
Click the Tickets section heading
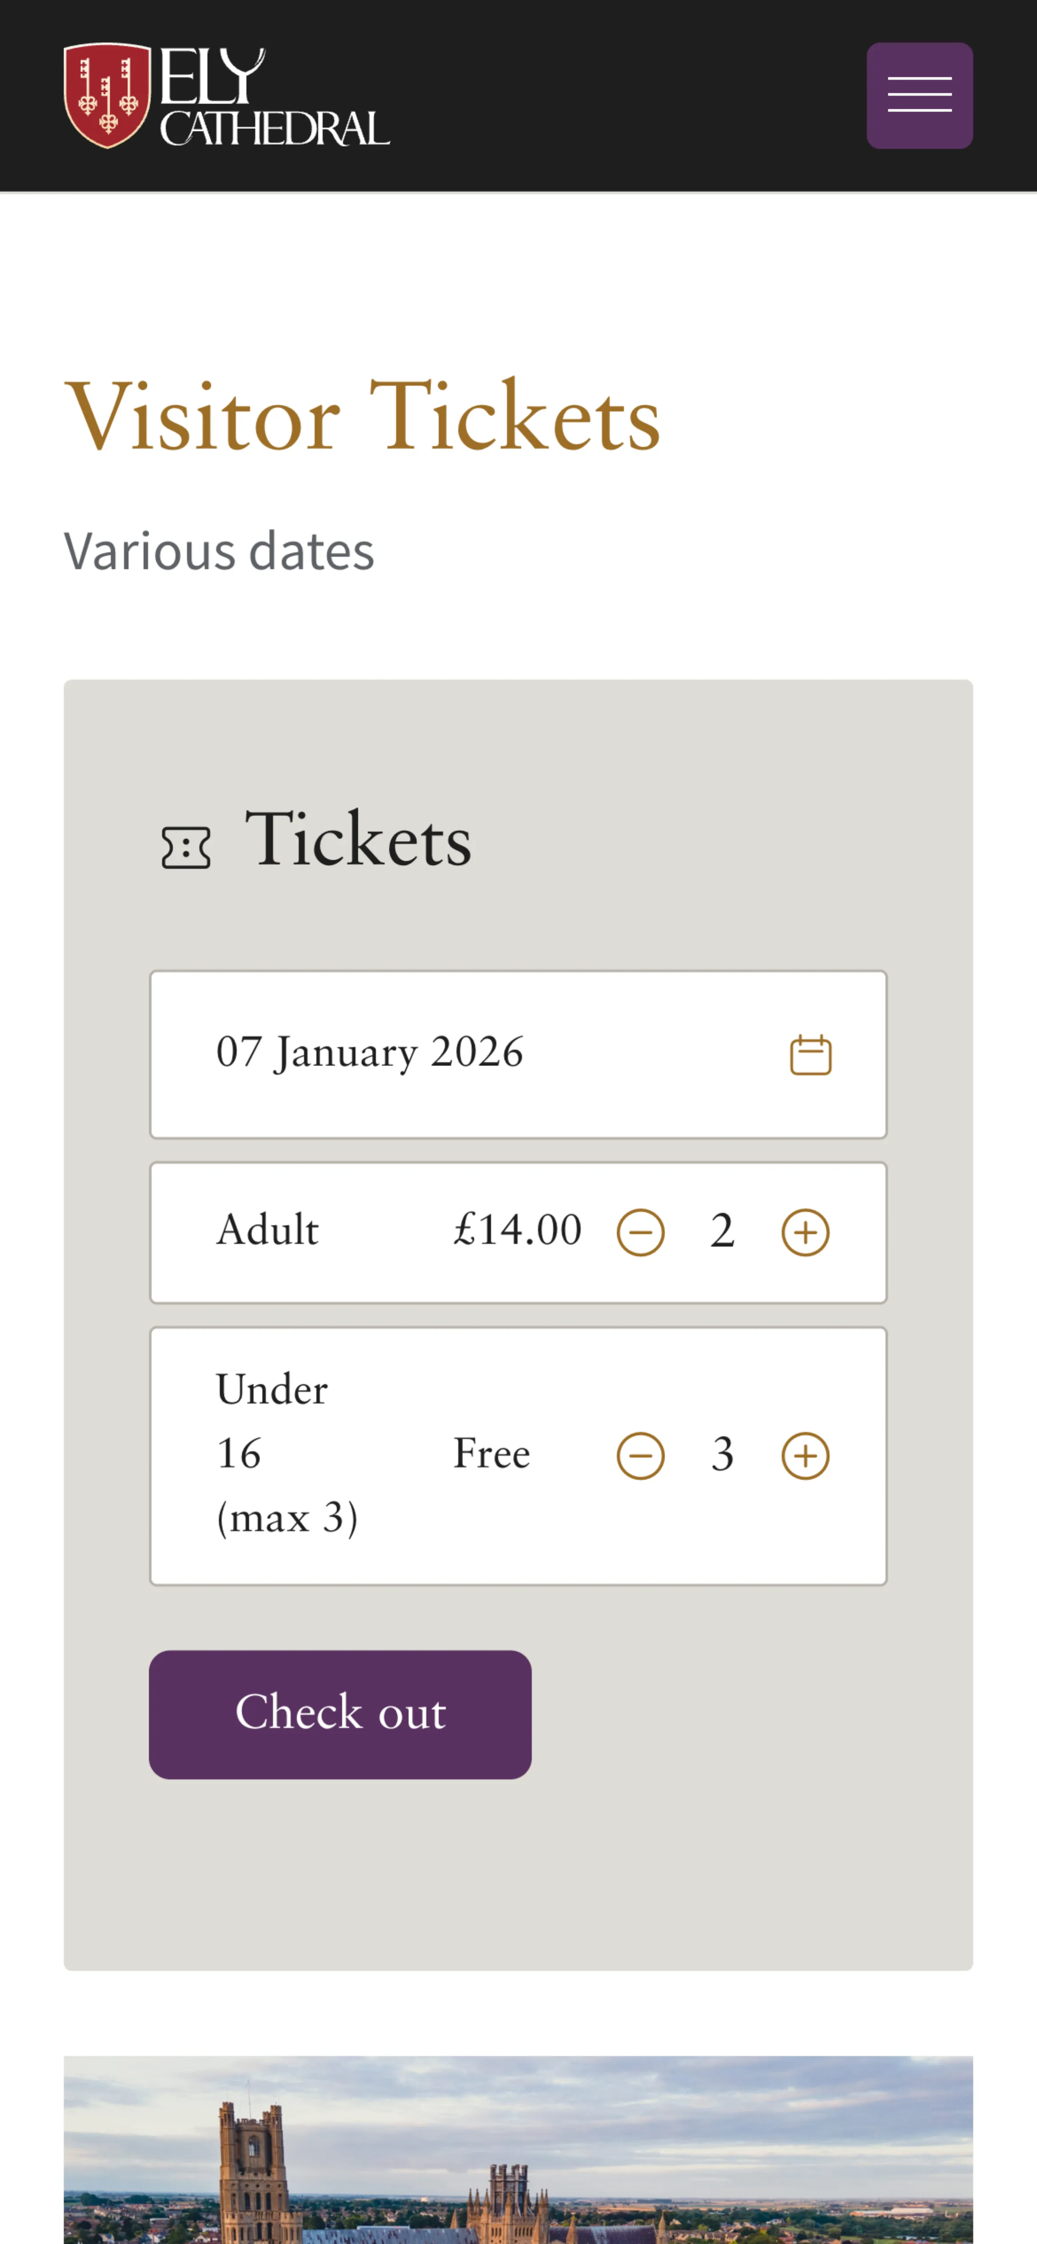pos(358,840)
